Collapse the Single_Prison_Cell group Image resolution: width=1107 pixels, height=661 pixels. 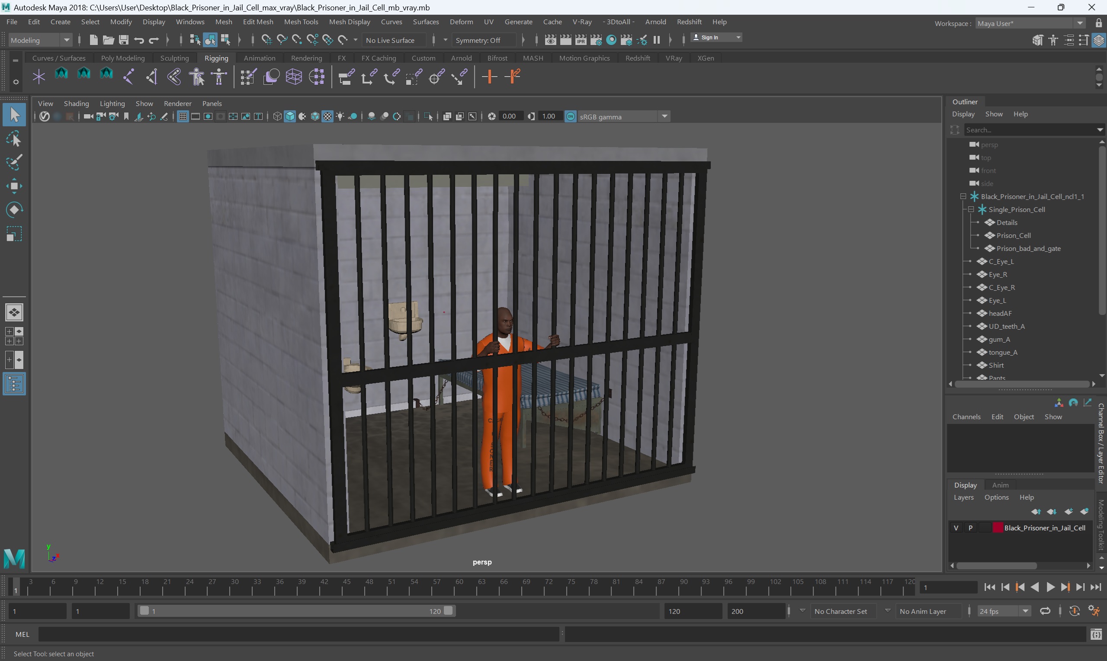pos(971,209)
